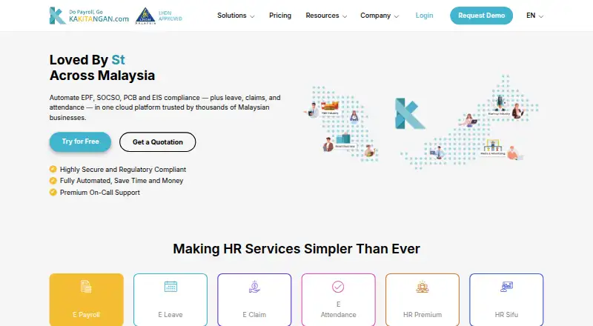Expand the Solutions menu
This screenshot has height=326, width=593.
pos(236,16)
